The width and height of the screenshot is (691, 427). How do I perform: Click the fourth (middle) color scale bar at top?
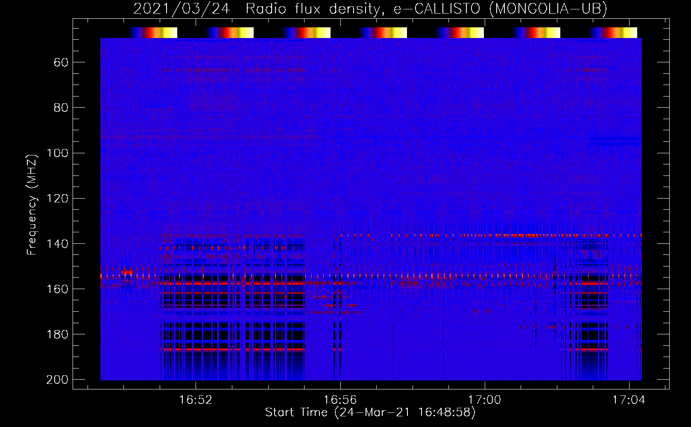pyautogui.click(x=383, y=32)
